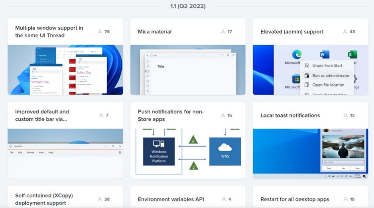Click the vote icon on Environment variables API
374x208 pixels.
click(x=223, y=200)
